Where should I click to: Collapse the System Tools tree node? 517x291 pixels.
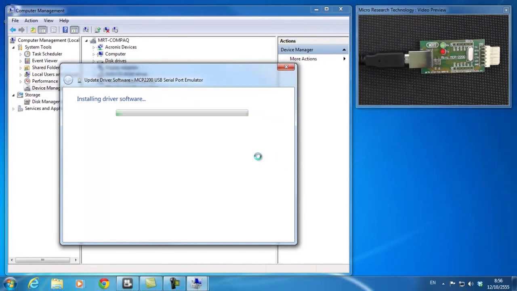(13, 47)
